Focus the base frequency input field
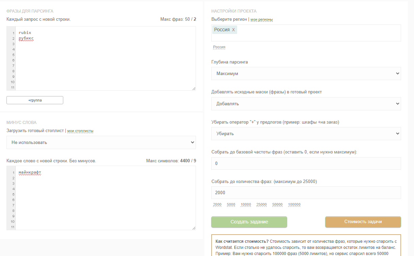 point(306,163)
